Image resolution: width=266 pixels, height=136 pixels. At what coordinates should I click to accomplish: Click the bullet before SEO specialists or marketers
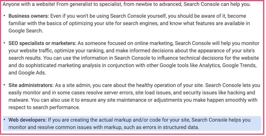[4, 43]
